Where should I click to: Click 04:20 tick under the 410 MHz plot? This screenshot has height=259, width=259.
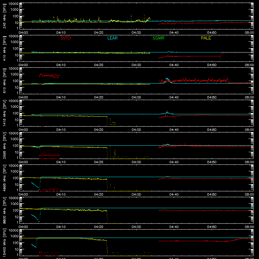pos(99,65)
